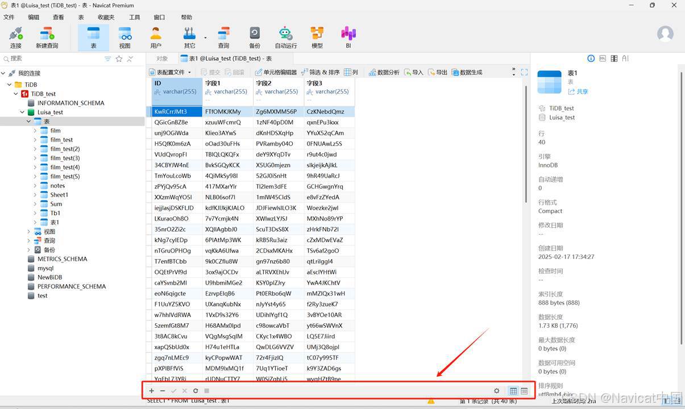
Task: Expand the 视图 node in tree
Action: [x=29, y=232]
